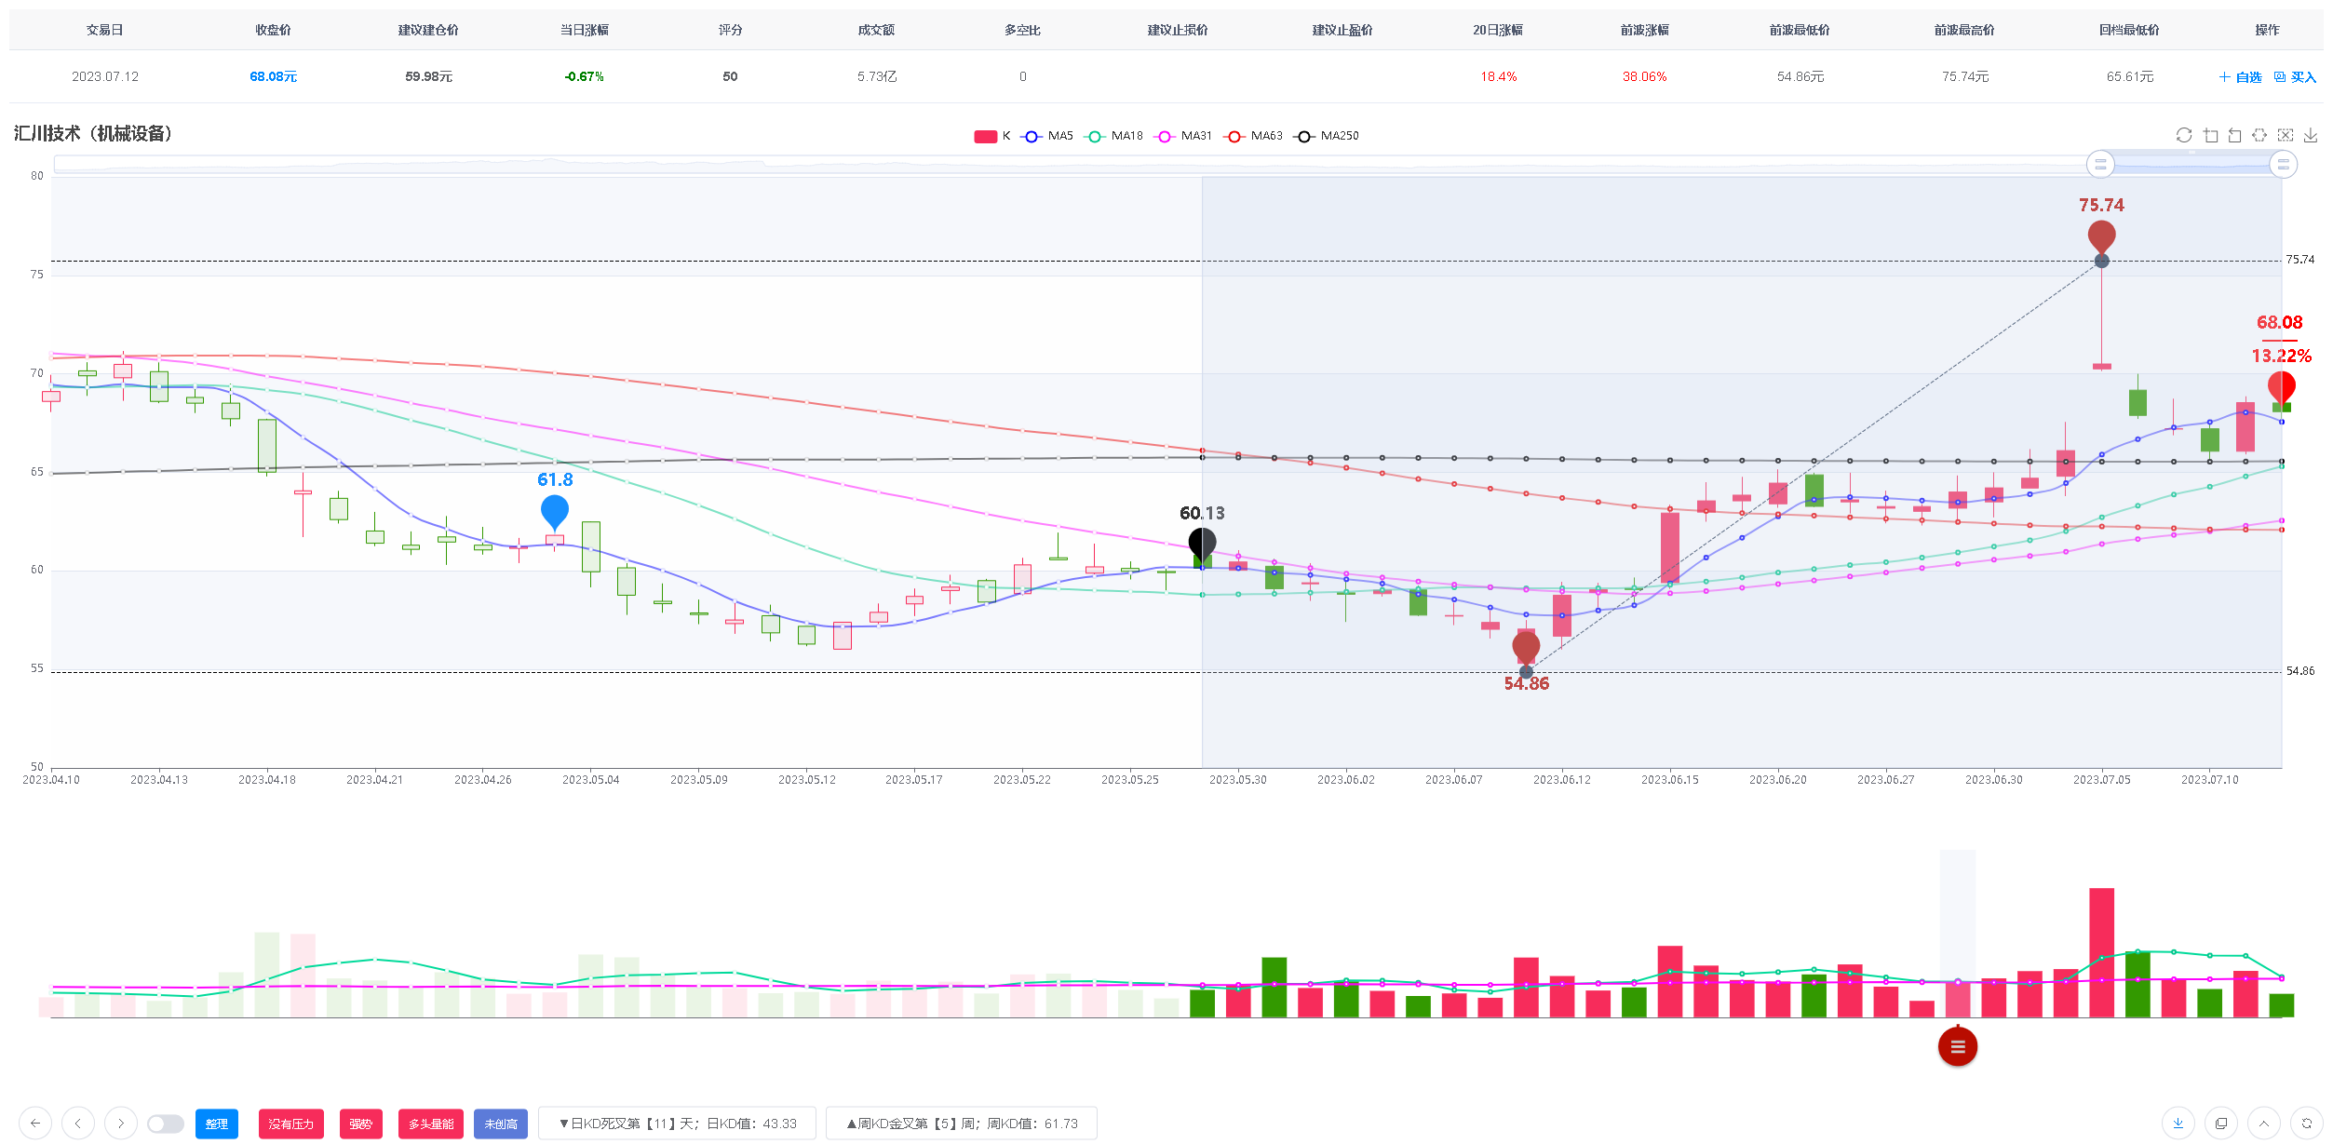Click the 75.74元 previous wave high cell
This screenshot has height=1144, width=2333.
[x=1964, y=76]
